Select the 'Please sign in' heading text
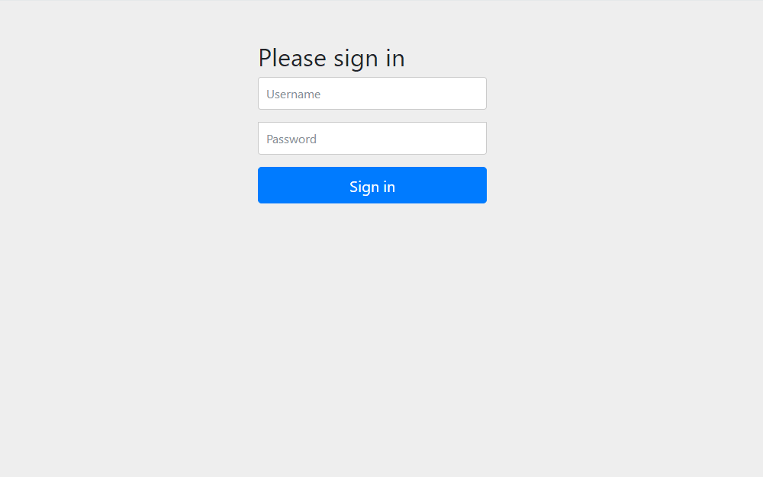Image resolution: width=763 pixels, height=477 pixels. point(331,58)
